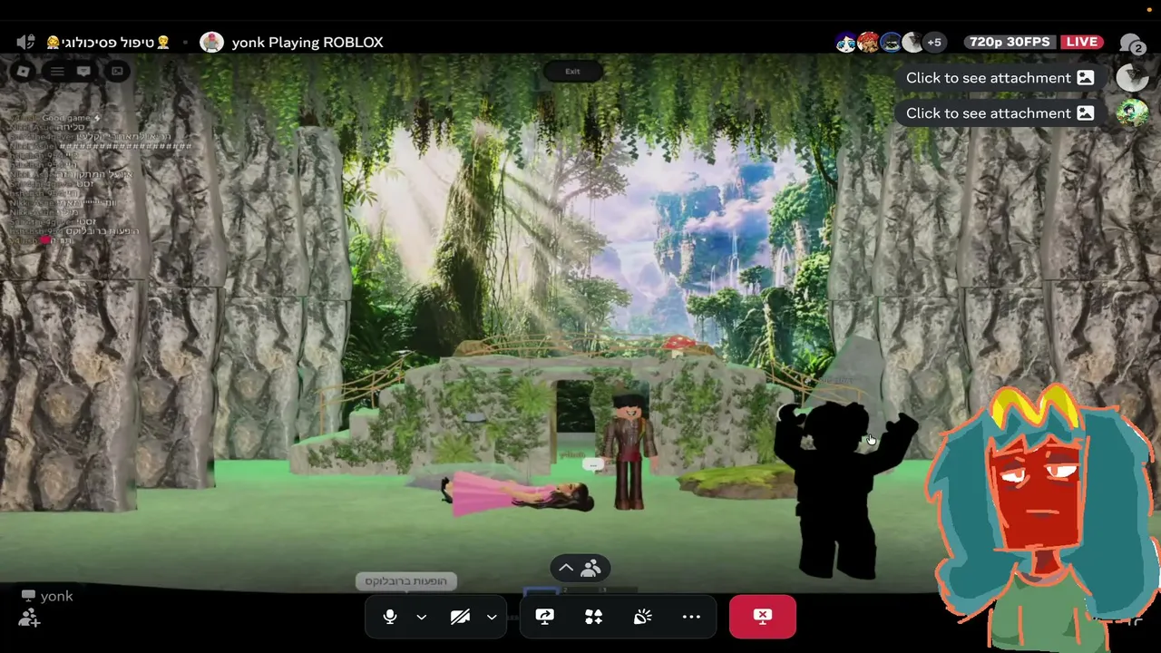Open the Roblox hamburger menu icon

point(57,71)
